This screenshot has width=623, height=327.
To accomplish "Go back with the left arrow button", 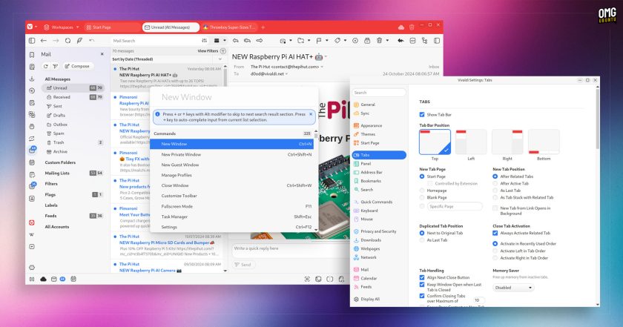I will tap(44, 41).
